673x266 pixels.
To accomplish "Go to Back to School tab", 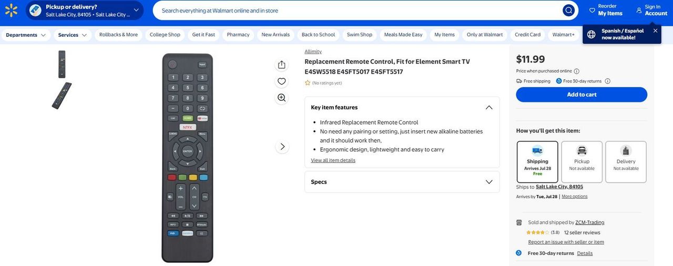I will (x=318, y=35).
